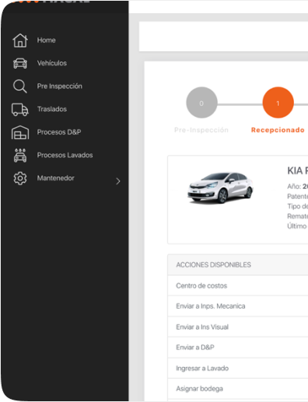308x402 pixels.
Task: Choose Enviar a Ins Visual action
Action: pos(238,327)
